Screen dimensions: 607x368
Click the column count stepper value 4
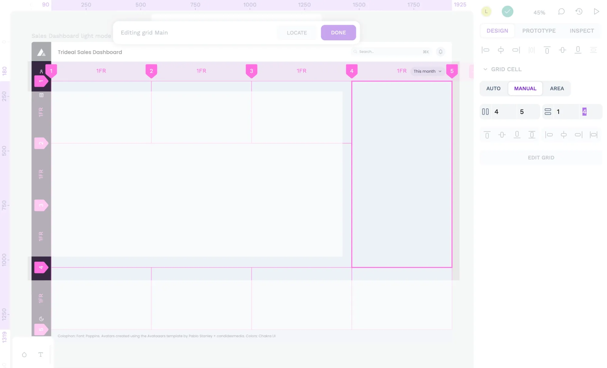coord(497,112)
